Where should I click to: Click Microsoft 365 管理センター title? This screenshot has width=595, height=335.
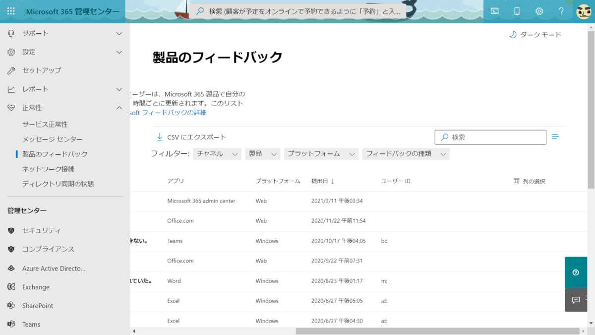tap(72, 11)
